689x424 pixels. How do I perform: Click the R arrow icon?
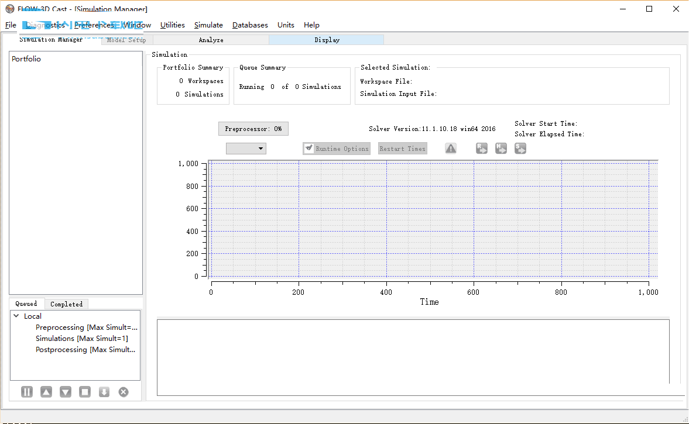482,149
